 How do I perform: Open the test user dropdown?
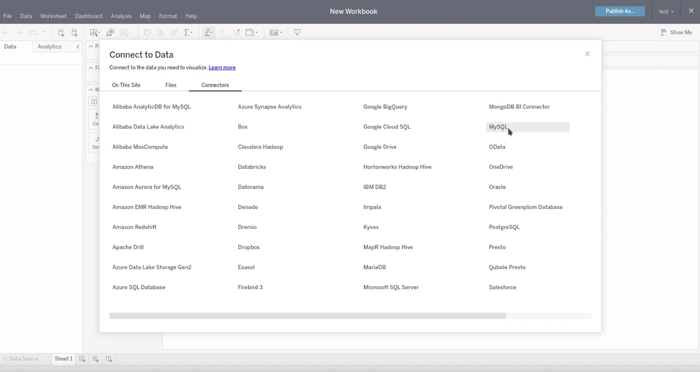point(666,11)
